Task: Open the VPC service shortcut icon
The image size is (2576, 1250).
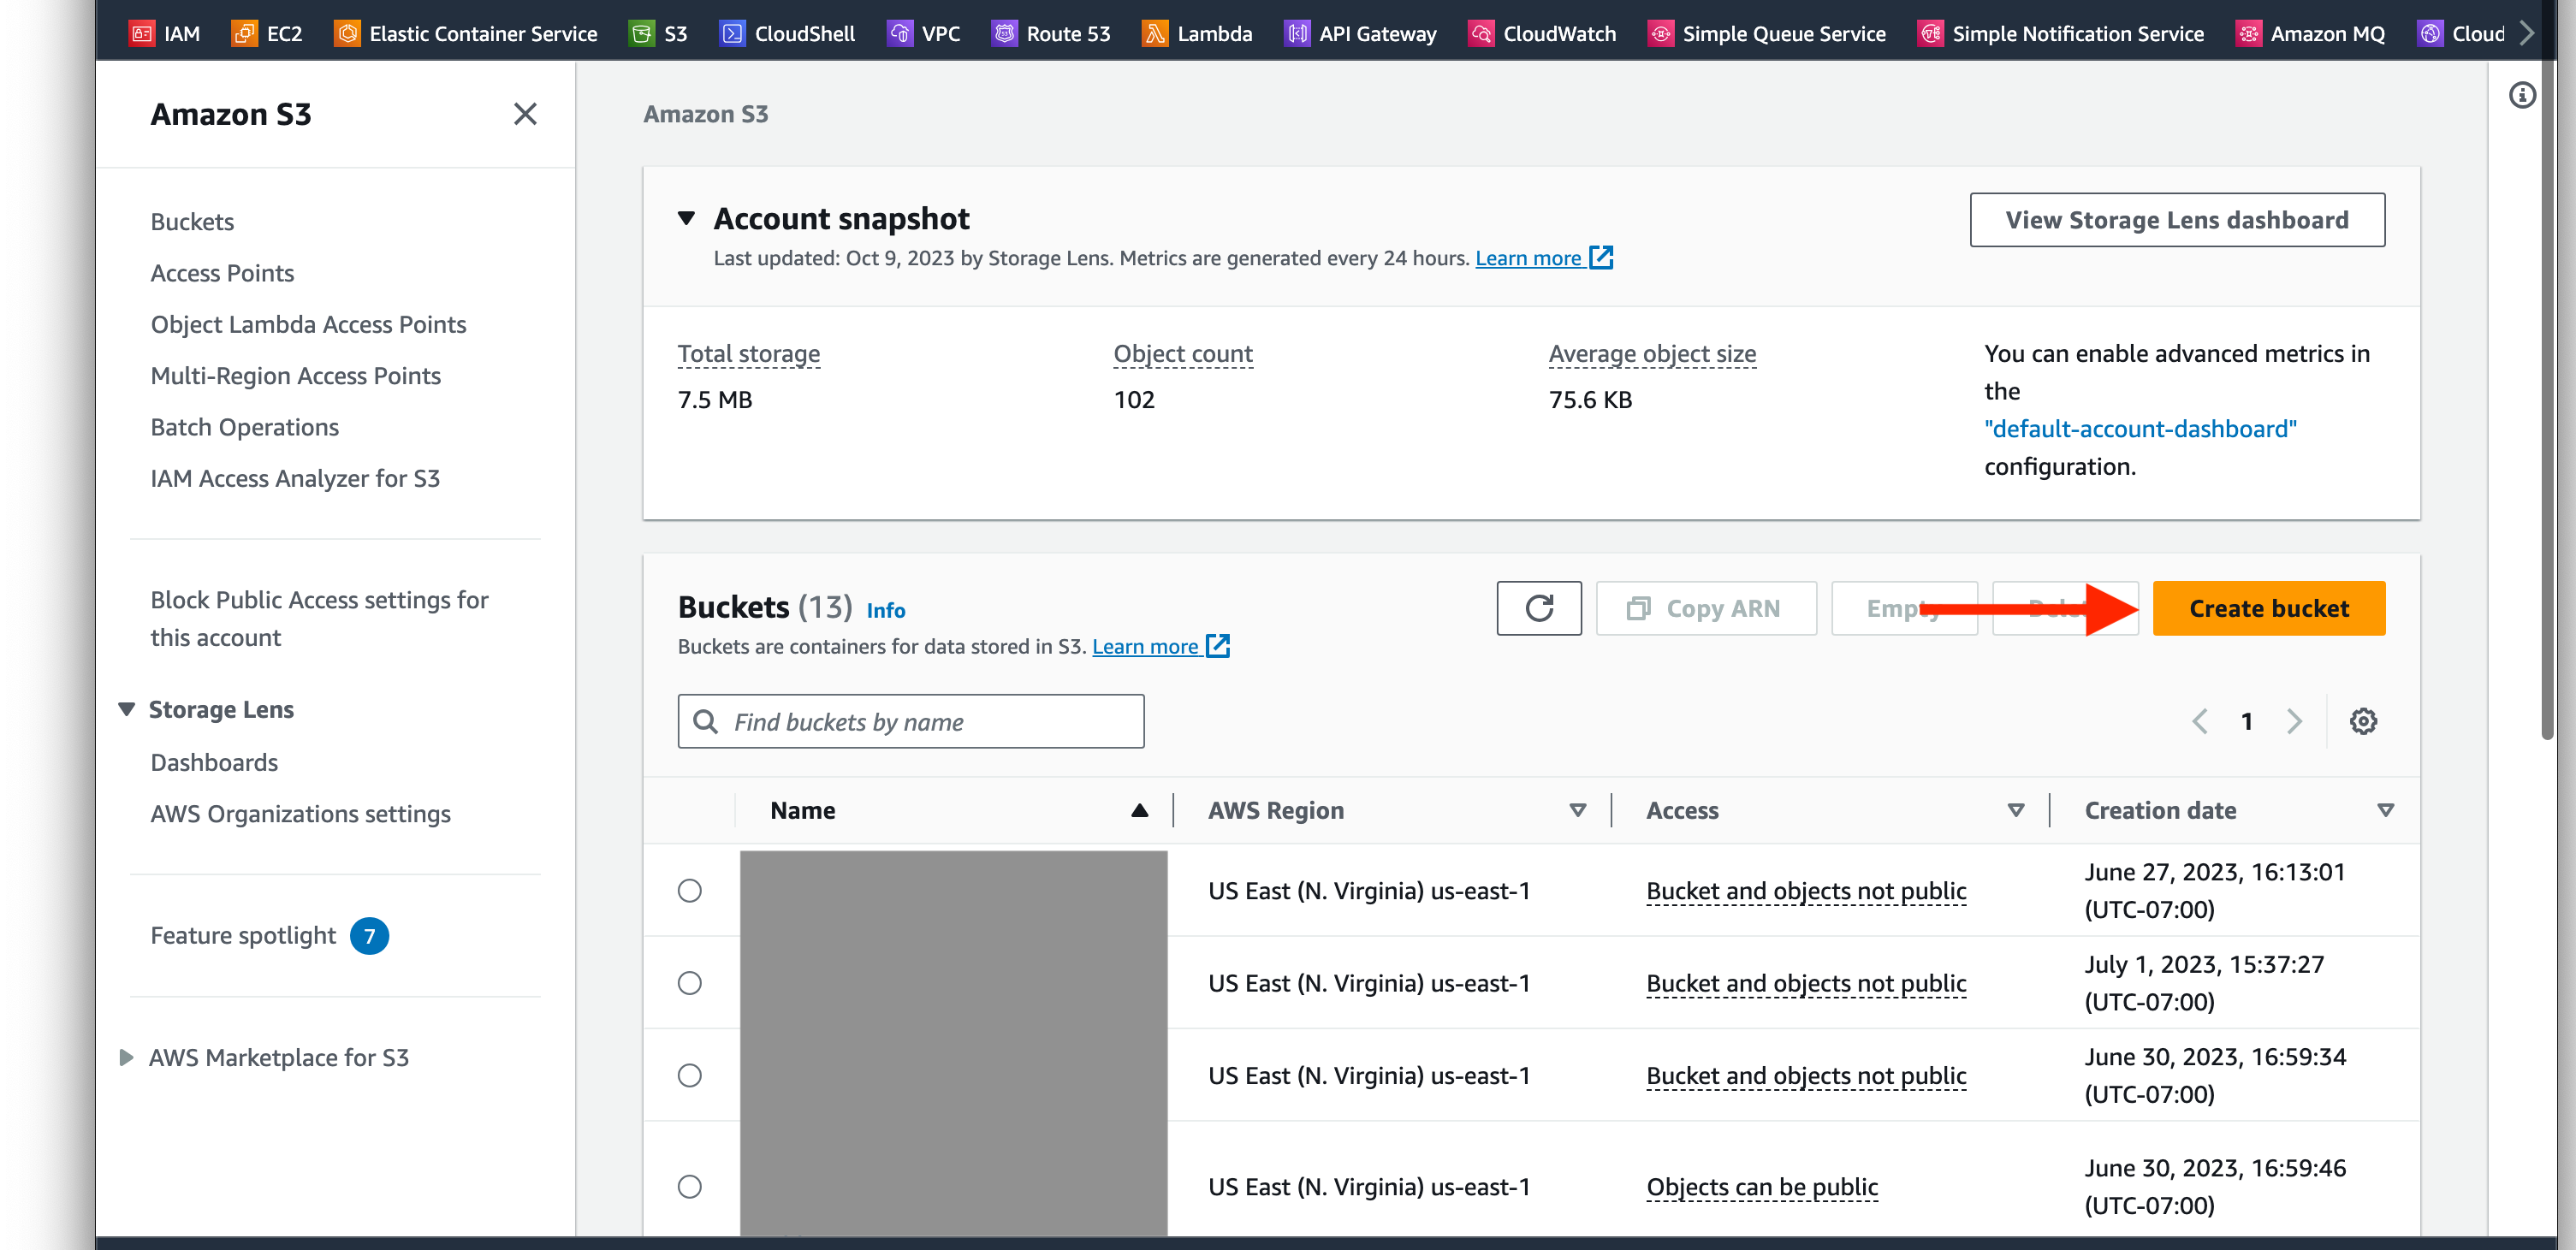Action: pyautogui.click(x=899, y=33)
